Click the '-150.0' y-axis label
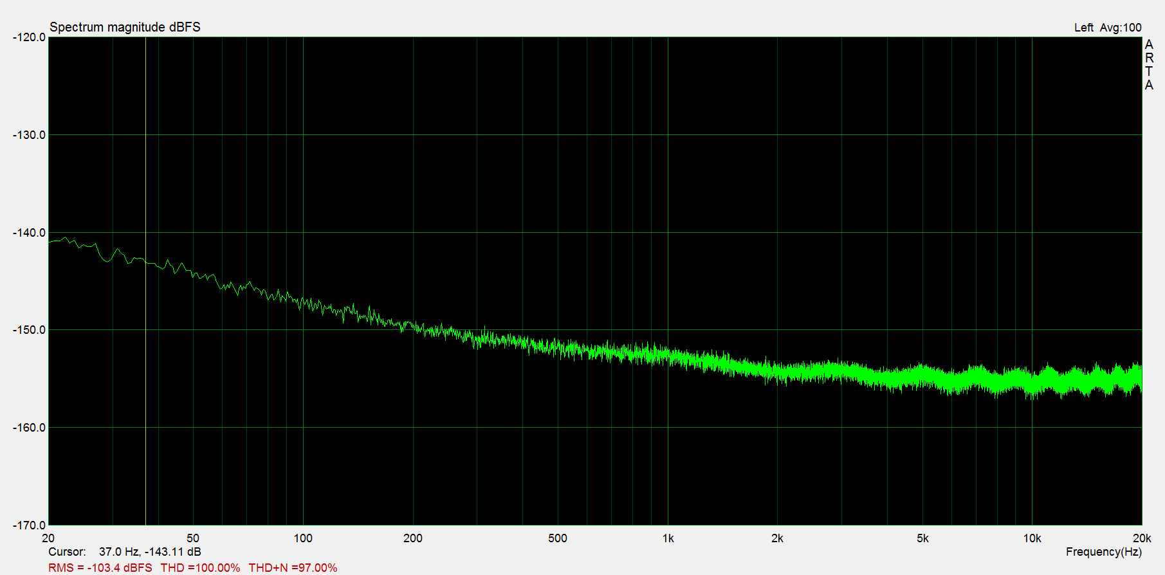1165x575 pixels. [30, 330]
